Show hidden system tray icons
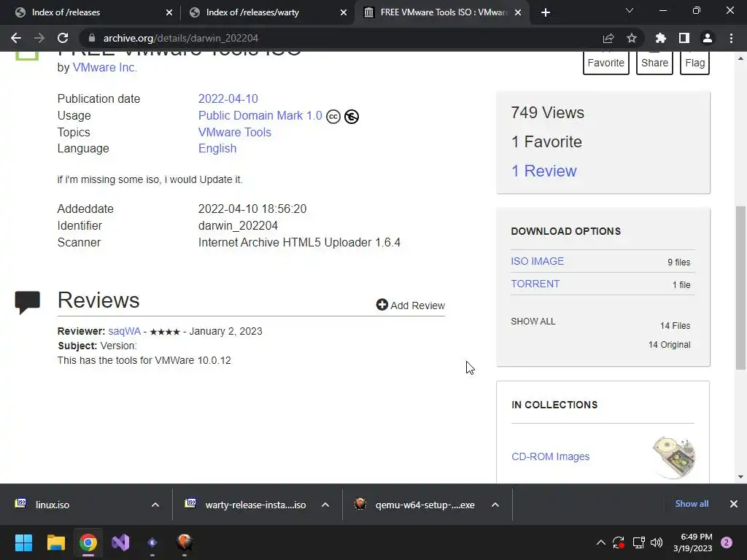 (x=601, y=542)
